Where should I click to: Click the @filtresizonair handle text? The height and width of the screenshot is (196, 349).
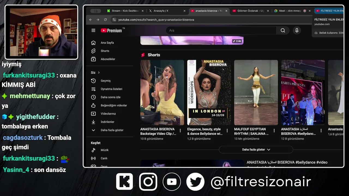click(x=261, y=182)
